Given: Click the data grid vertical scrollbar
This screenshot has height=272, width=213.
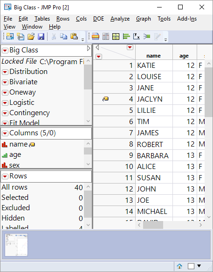Looking at the screenshot, I should (209, 92).
